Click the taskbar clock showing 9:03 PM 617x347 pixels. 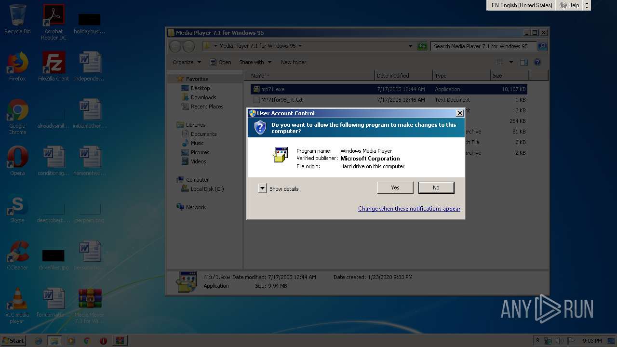(592, 341)
